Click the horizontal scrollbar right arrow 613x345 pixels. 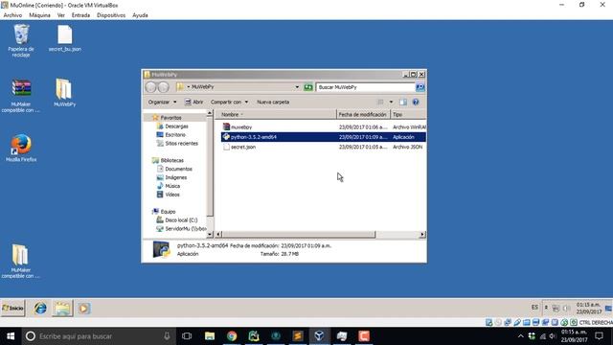pyautogui.click(x=422, y=234)
